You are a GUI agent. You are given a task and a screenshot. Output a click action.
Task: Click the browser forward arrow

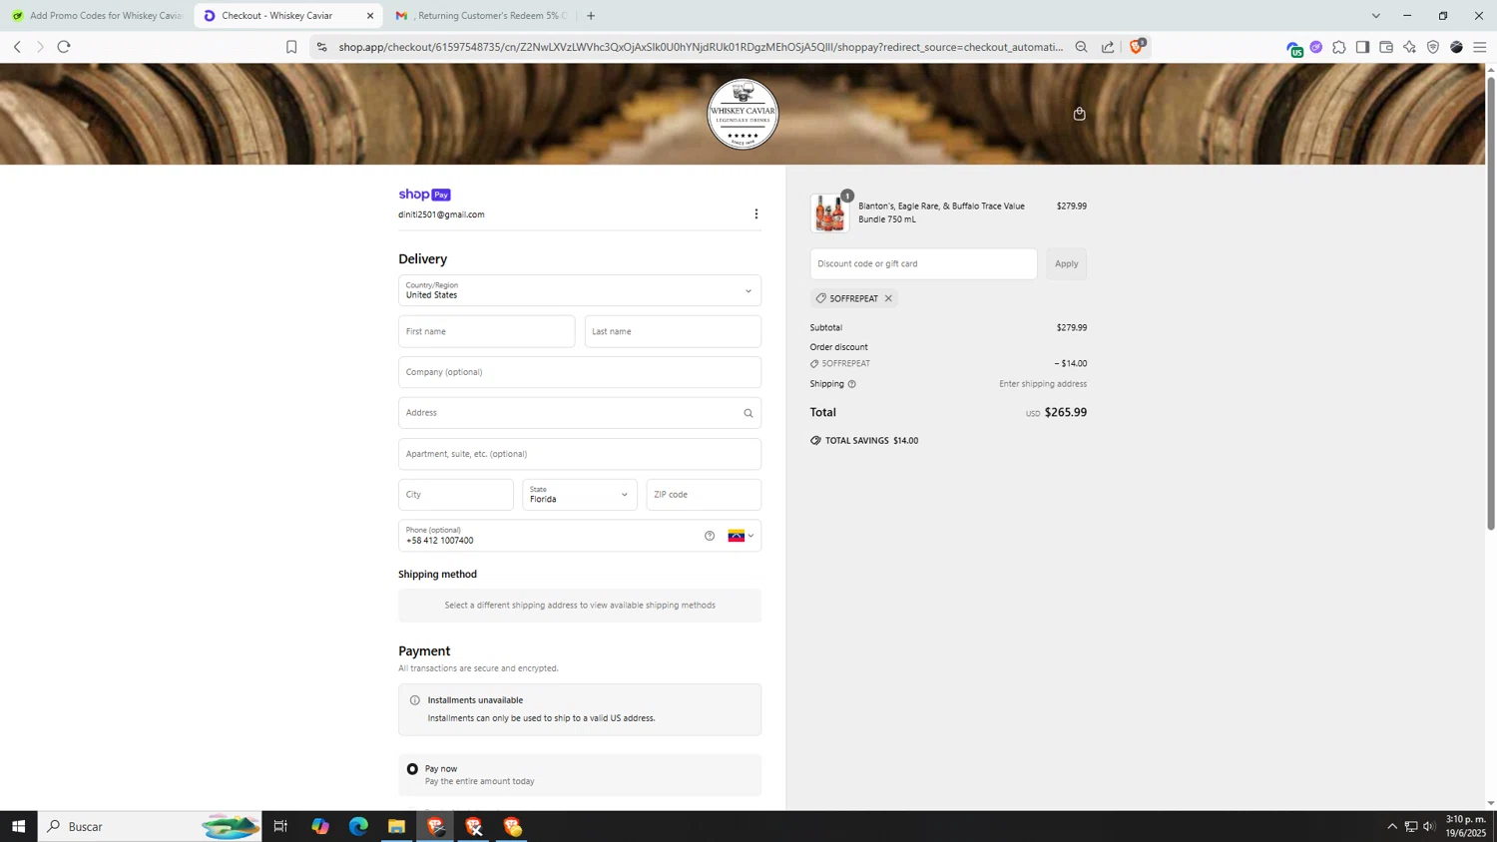click(40, 47)
